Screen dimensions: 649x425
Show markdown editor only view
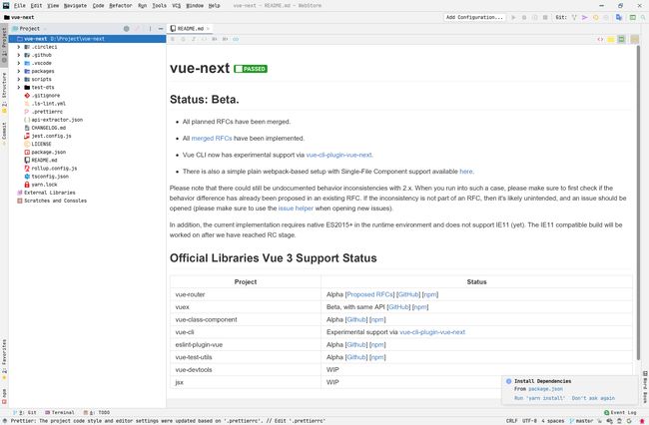(x=600, y=39)
